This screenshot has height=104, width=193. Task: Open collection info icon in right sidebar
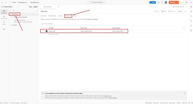[191, 31]
